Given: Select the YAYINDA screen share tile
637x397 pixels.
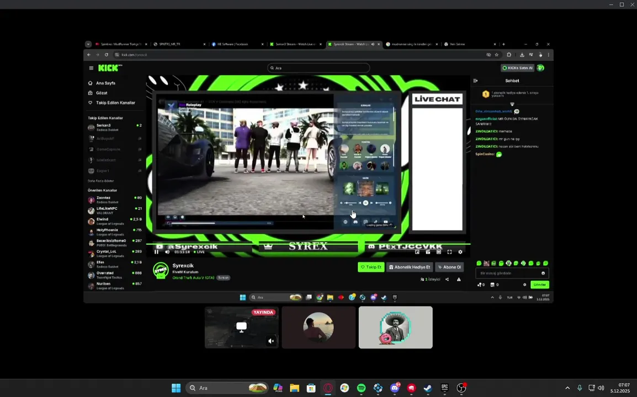Looking at the screenshot, I should pyautogui.click(x=241, y=328).
